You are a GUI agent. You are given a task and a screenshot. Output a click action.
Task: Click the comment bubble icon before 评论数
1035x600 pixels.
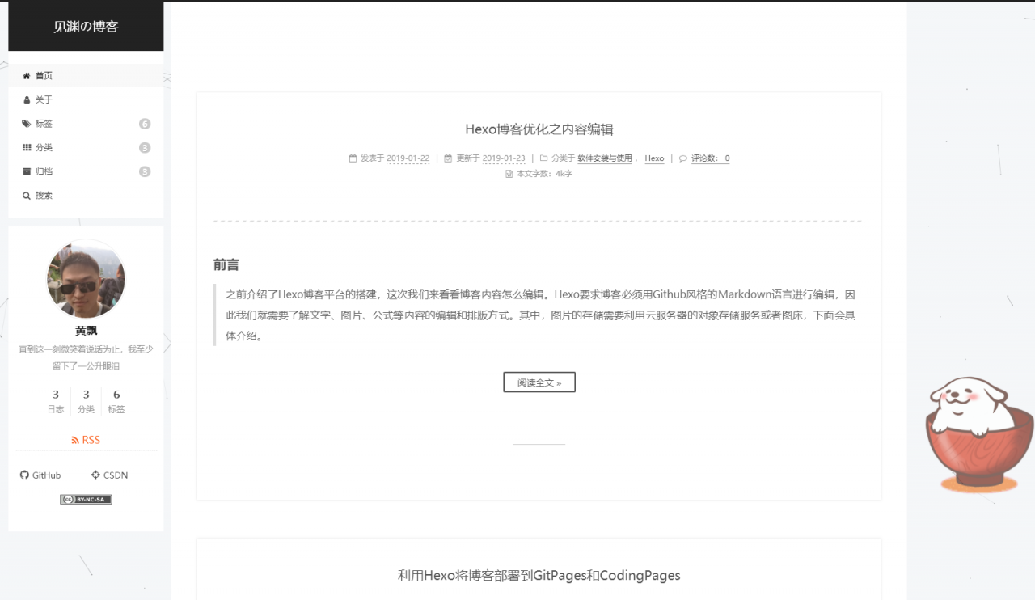coord(683,158)
